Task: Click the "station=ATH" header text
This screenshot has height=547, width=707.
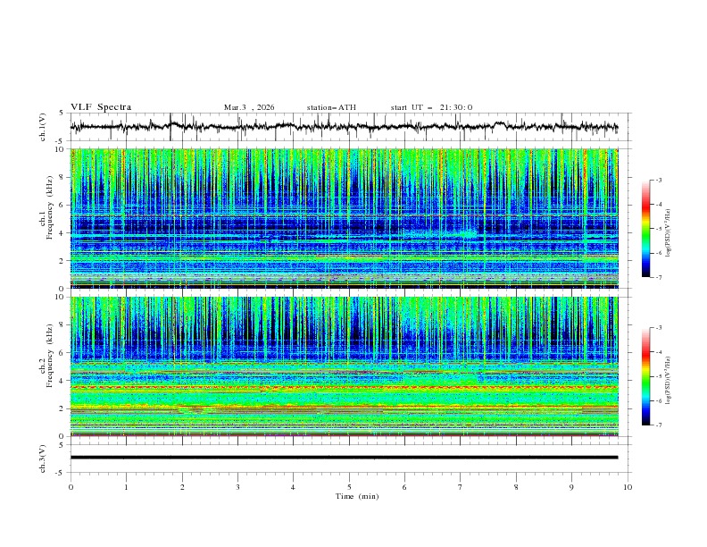Action: pyautogui.click(x=331, y=107)
